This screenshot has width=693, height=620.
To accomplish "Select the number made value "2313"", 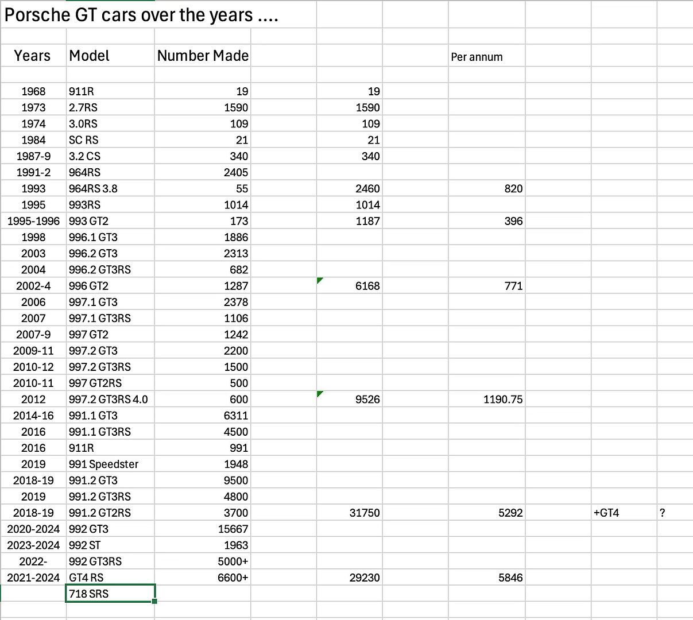I will click(x=202, y=253).
